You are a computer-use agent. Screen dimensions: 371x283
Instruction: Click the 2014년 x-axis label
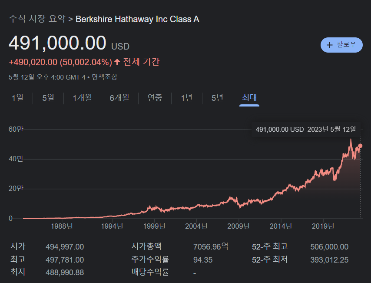click(x=281, y=226)
